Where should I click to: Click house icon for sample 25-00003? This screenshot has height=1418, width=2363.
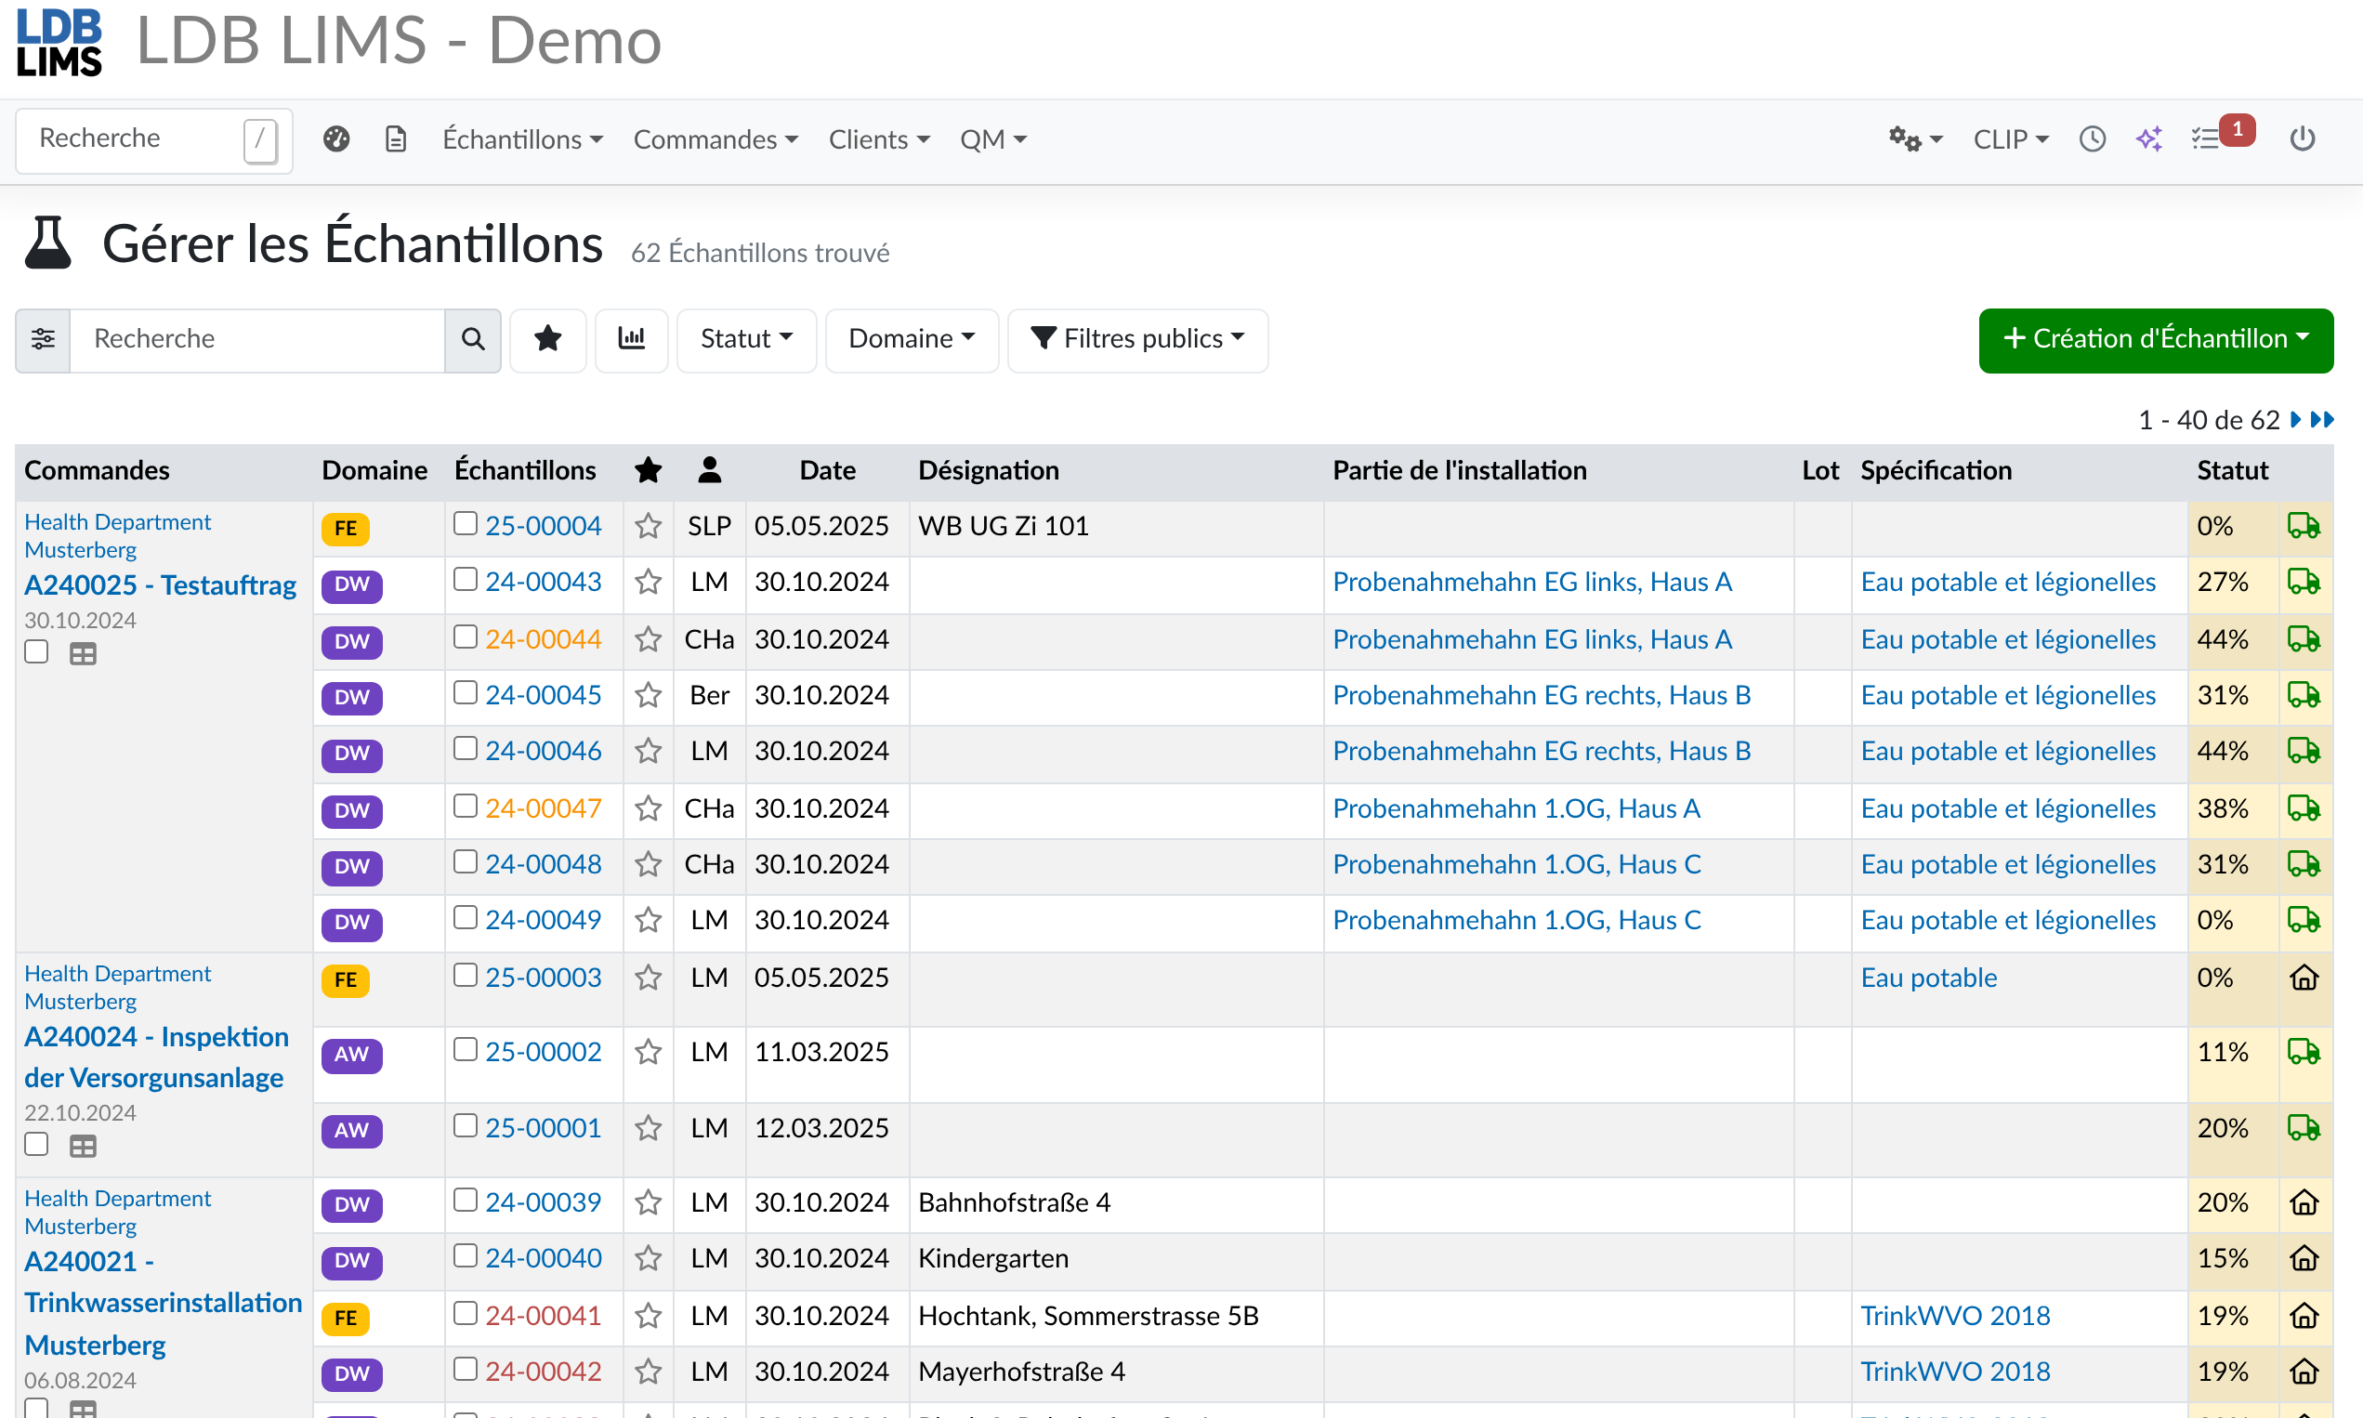[2304, 978]
